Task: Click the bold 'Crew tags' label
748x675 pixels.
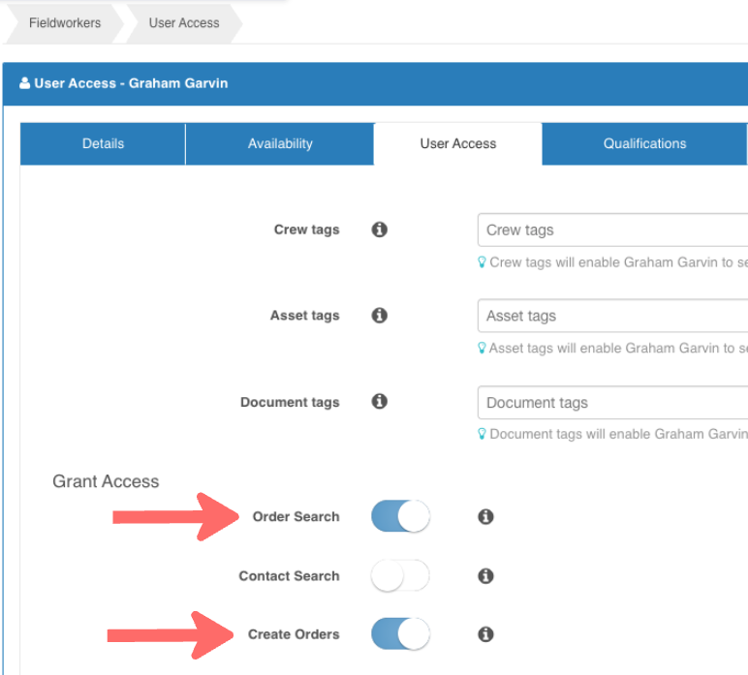Action: (307, 230)
